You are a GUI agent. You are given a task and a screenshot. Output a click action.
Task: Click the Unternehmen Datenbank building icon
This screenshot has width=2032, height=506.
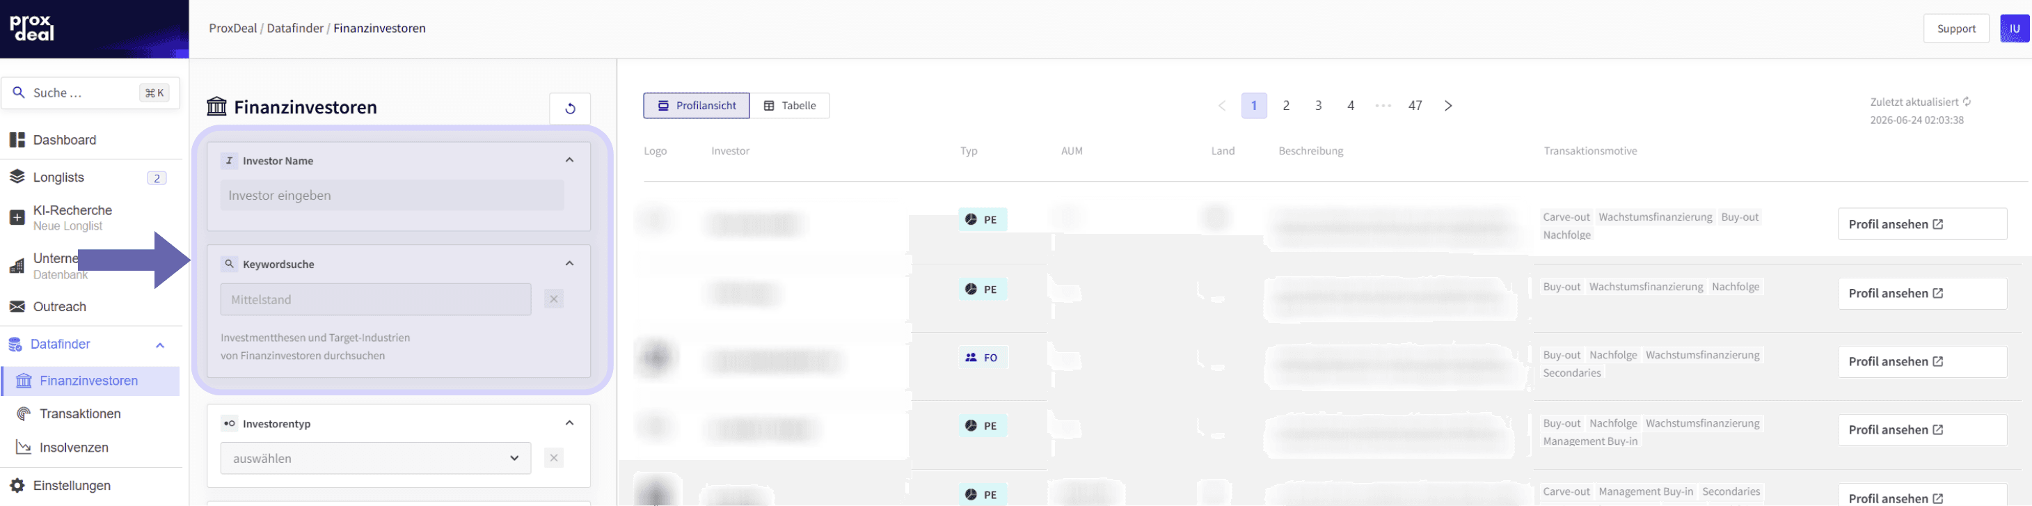17,267
